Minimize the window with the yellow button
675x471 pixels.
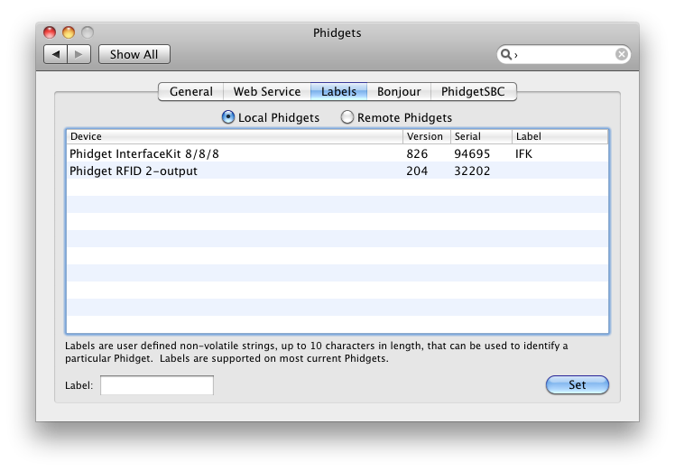69,32
